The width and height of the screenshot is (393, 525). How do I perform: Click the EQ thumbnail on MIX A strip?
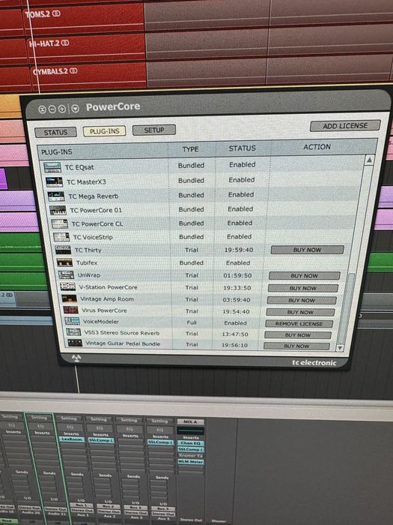tap(190, 431)
